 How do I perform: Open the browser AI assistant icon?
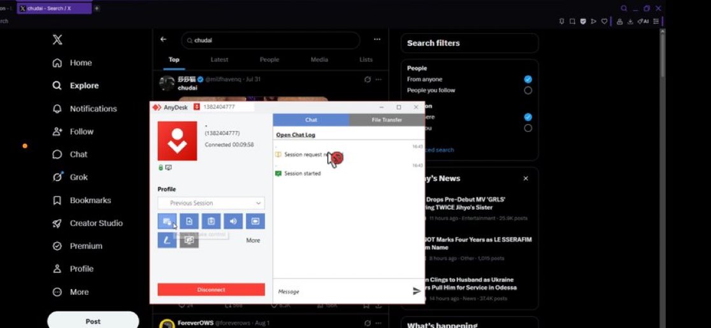[x=643, y=21]
